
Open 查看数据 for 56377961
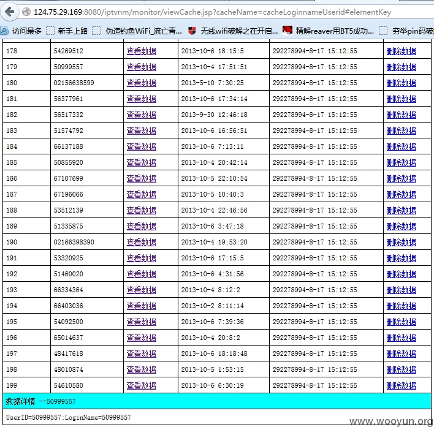point(141,99)
